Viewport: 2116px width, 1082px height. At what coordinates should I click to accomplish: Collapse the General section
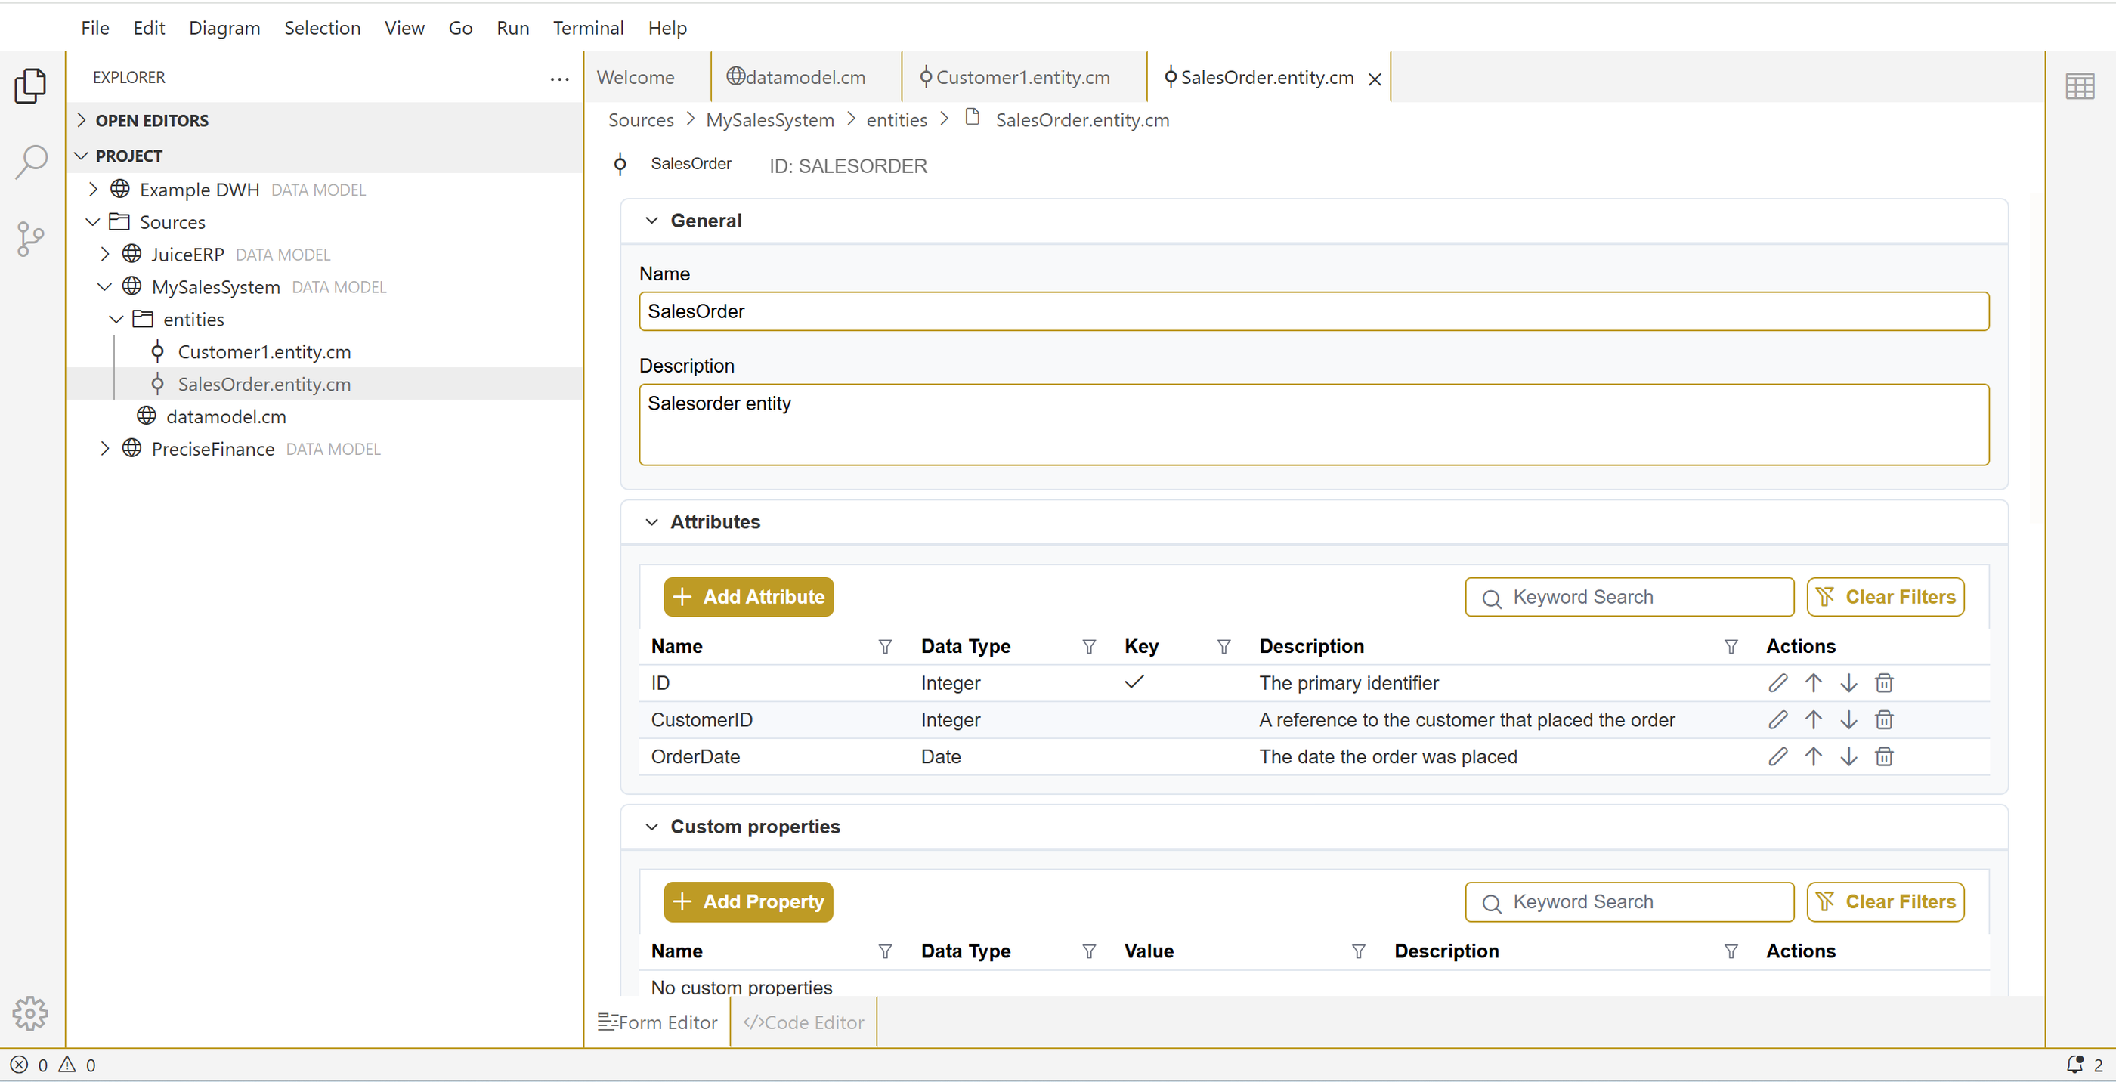click(x=652, y=220)
